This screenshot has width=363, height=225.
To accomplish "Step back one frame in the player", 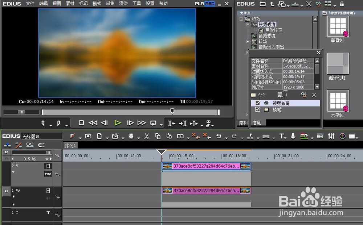I will coord(104,123).
